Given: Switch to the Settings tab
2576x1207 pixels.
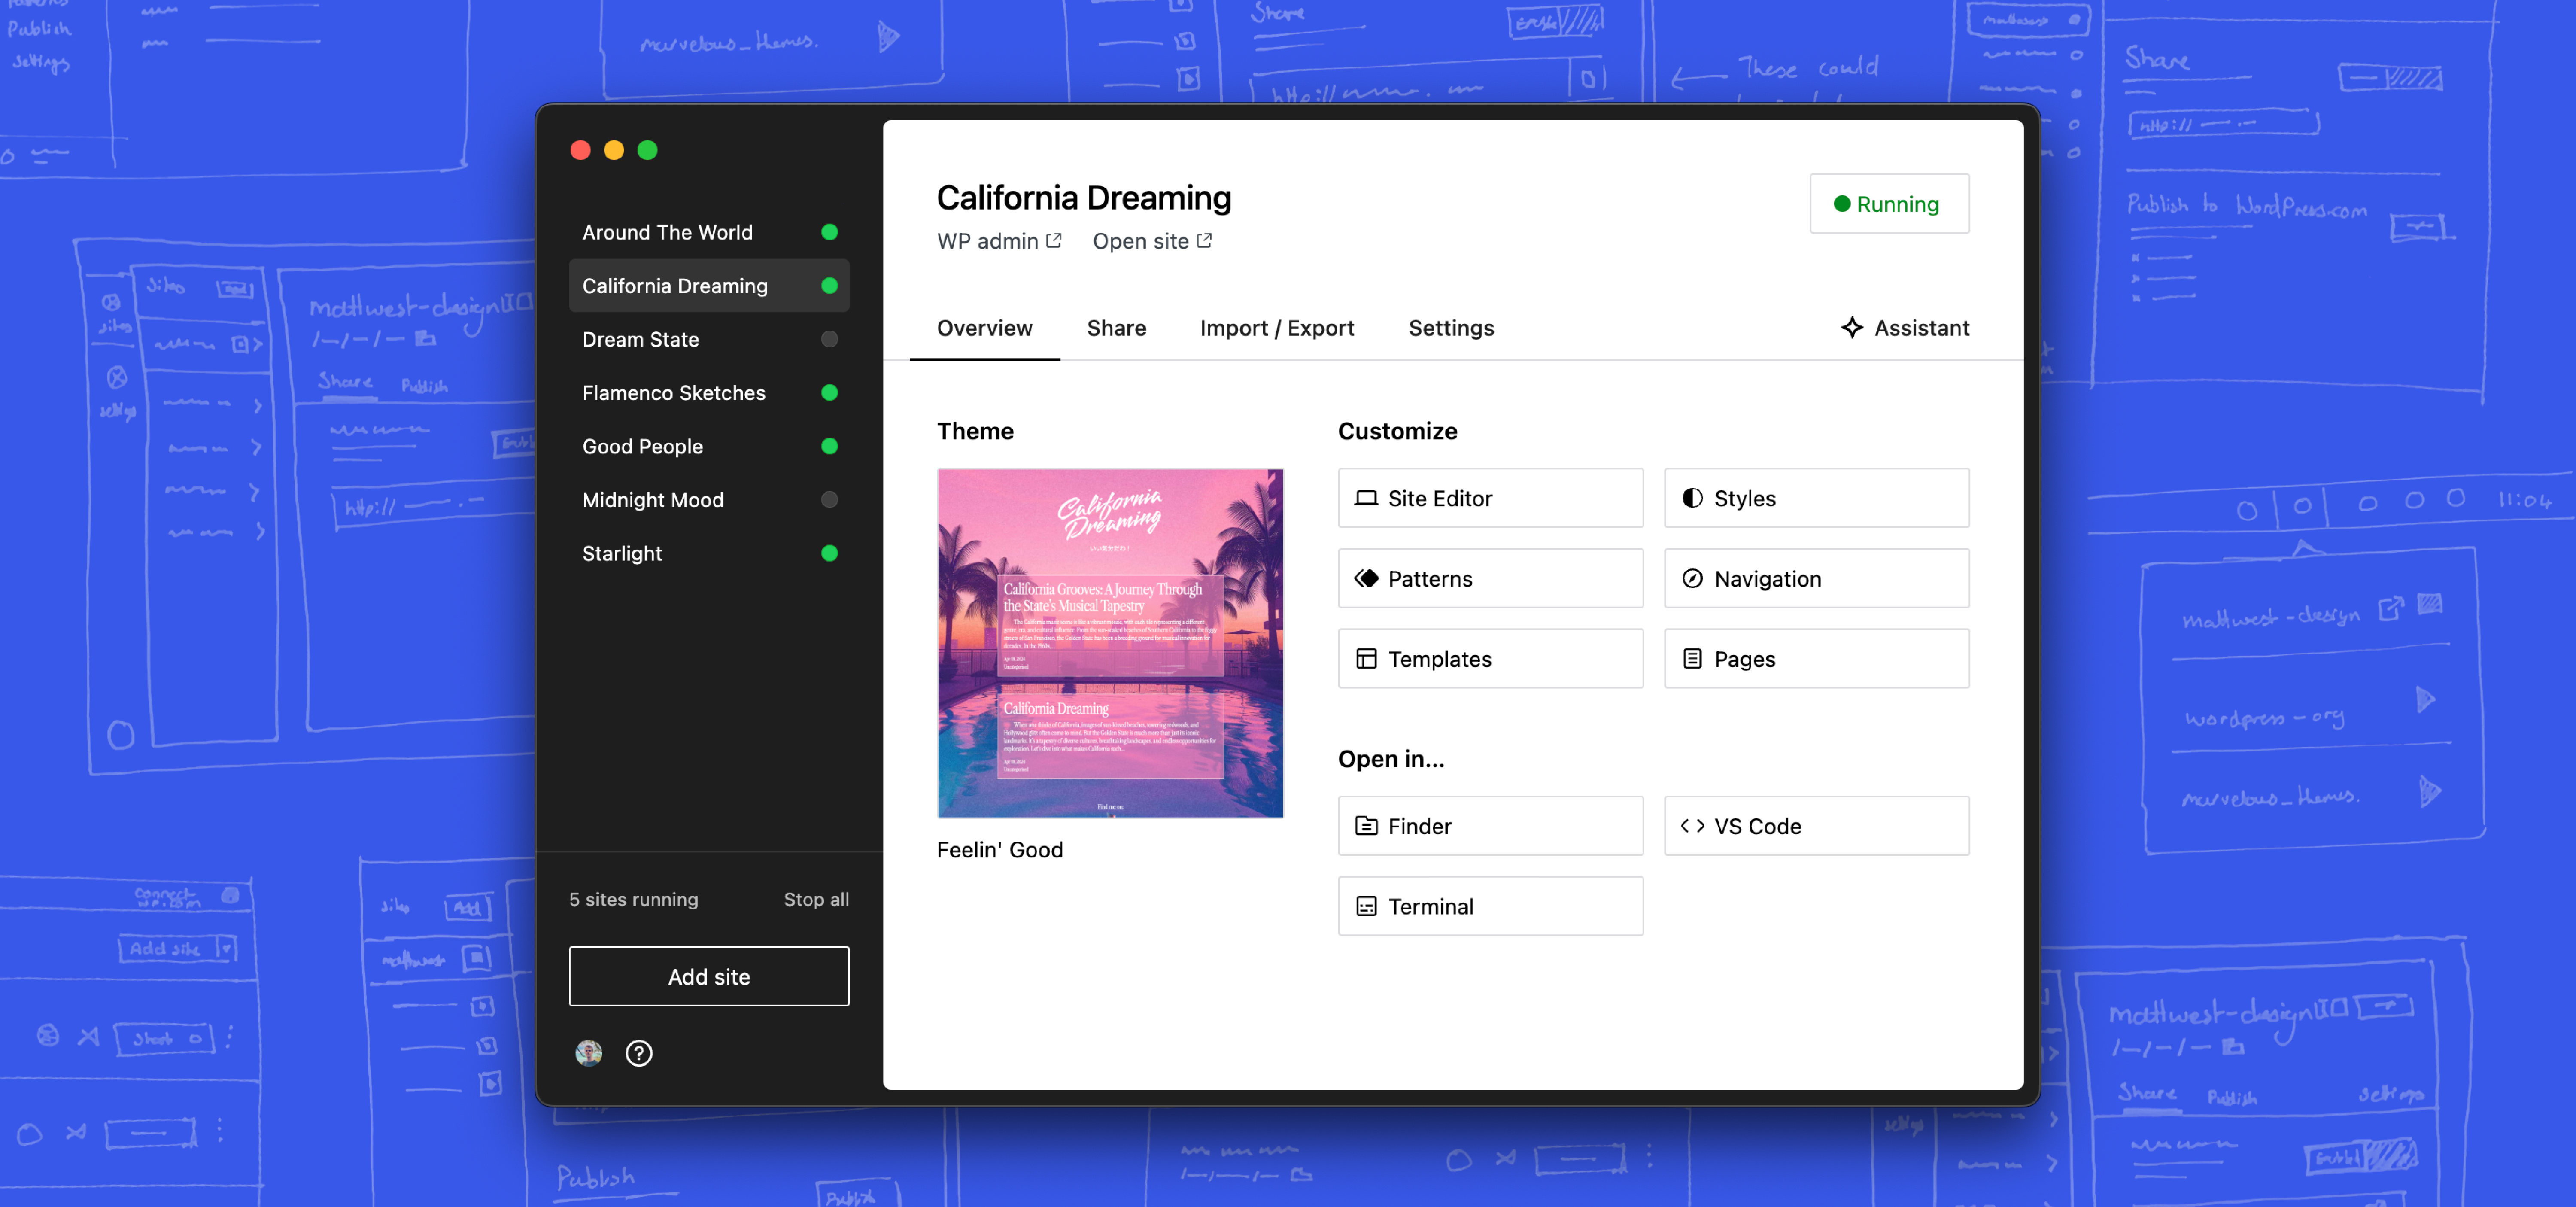Looking at the screenshot, I should (1451, 328).
